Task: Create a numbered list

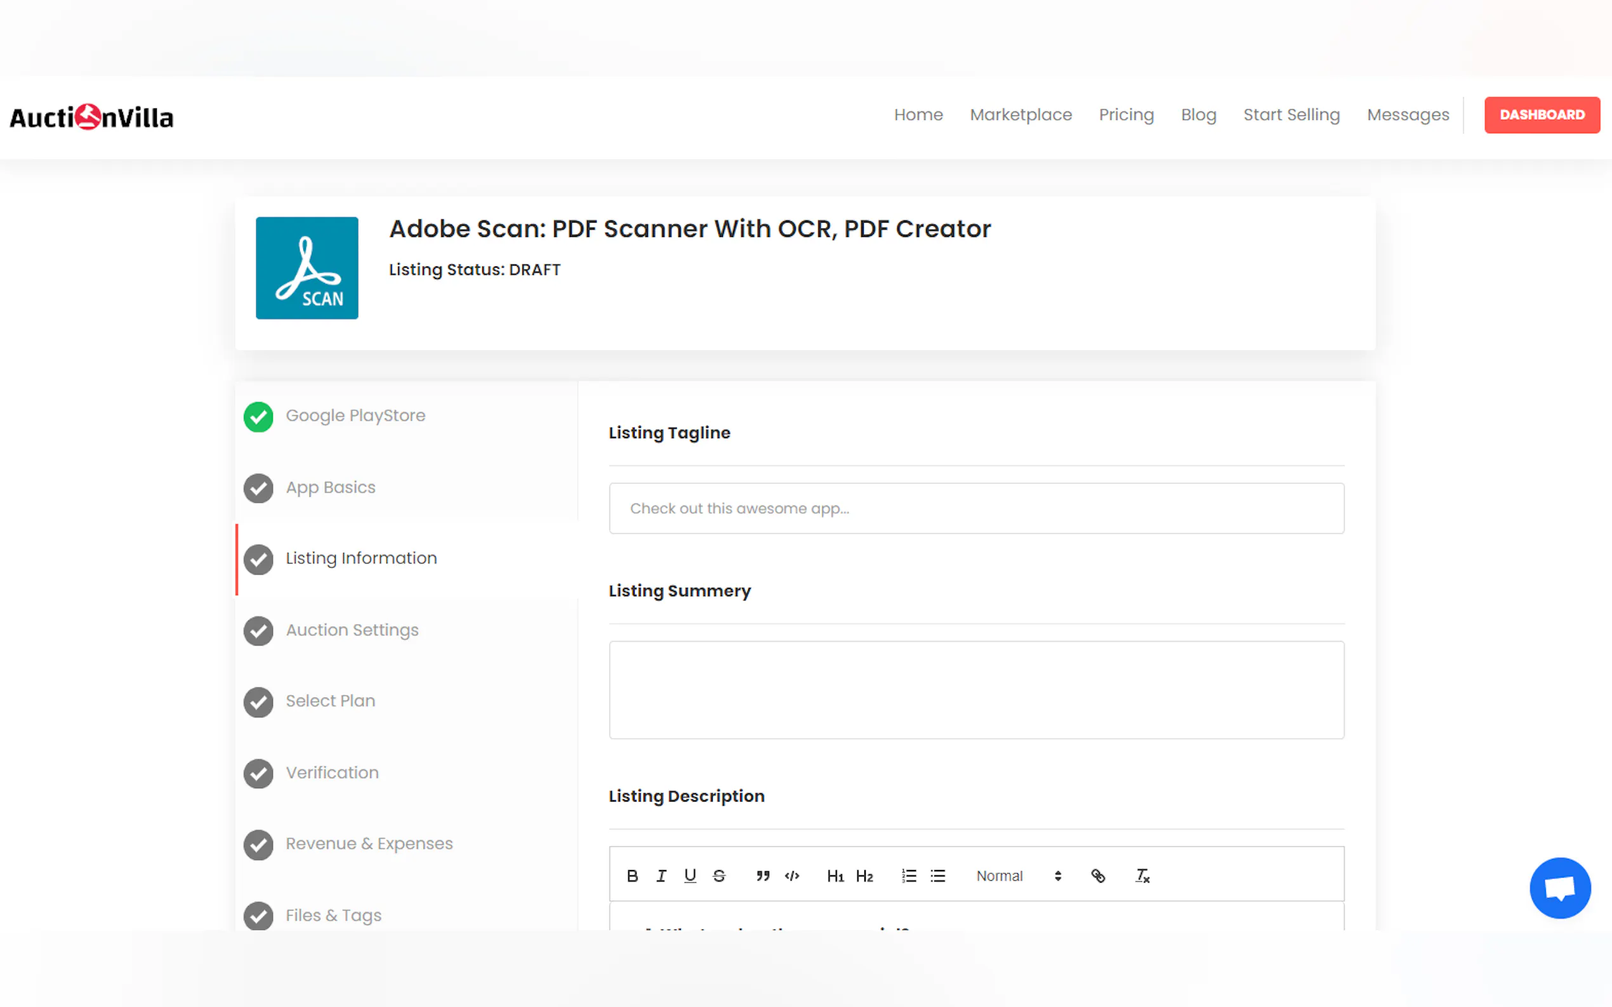Action: click(x=908, y=876)
